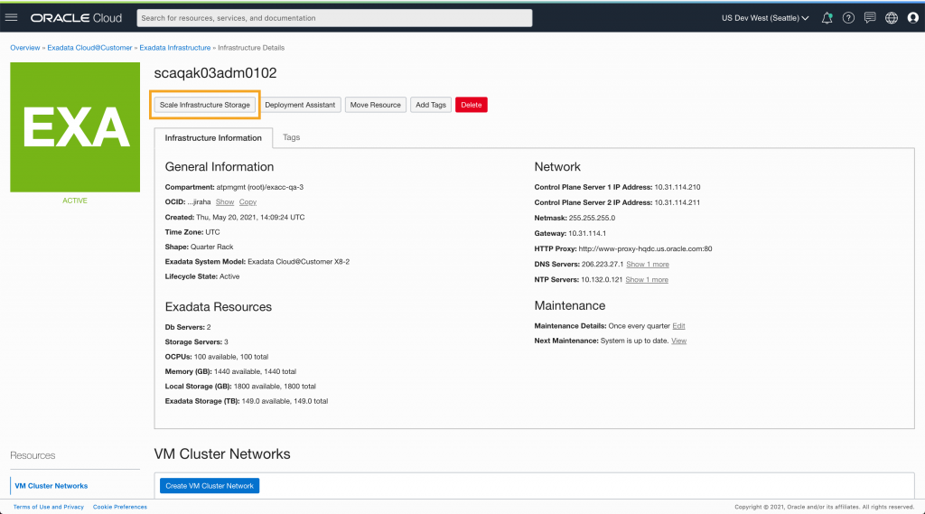Open the help question mark icon
925x514 pixels.
click(x=848, y=18)
